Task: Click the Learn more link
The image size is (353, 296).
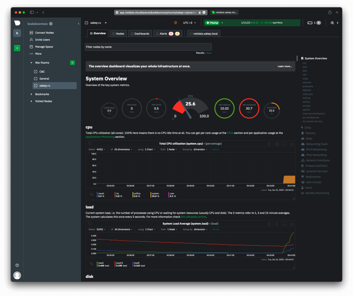Action: coord(285,66)
